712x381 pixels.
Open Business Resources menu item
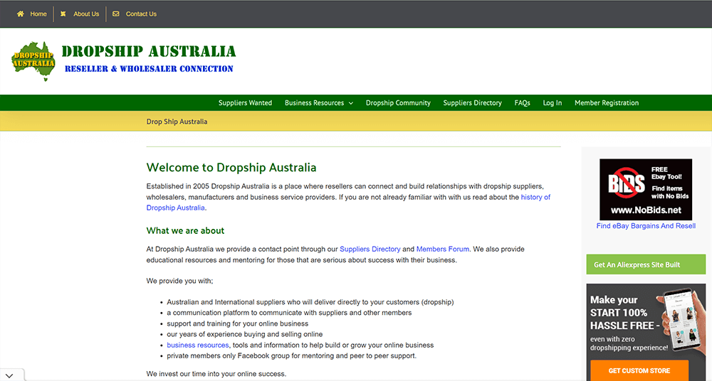(x=314, y=103)
